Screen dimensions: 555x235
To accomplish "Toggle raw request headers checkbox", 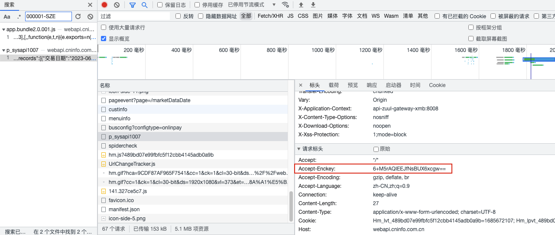I will 376,149.
